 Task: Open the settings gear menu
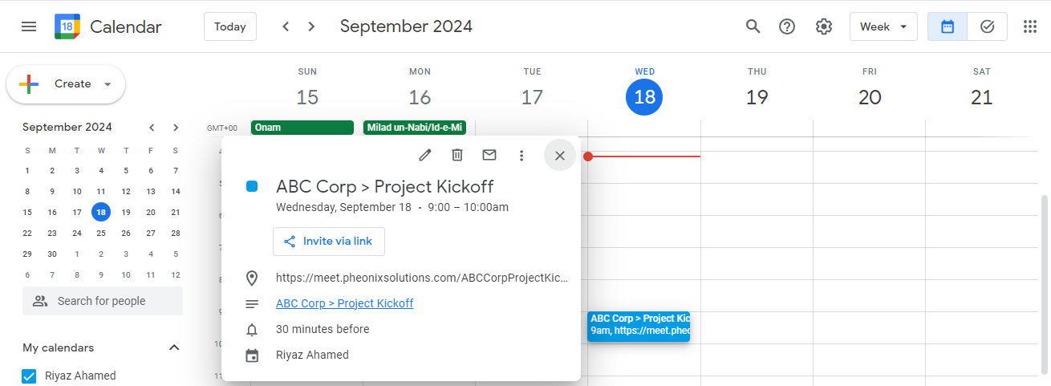[824, 26]
